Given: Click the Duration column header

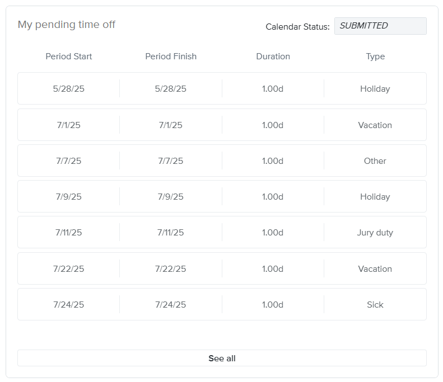Looking at the screenshot, I should coord(273,56).
